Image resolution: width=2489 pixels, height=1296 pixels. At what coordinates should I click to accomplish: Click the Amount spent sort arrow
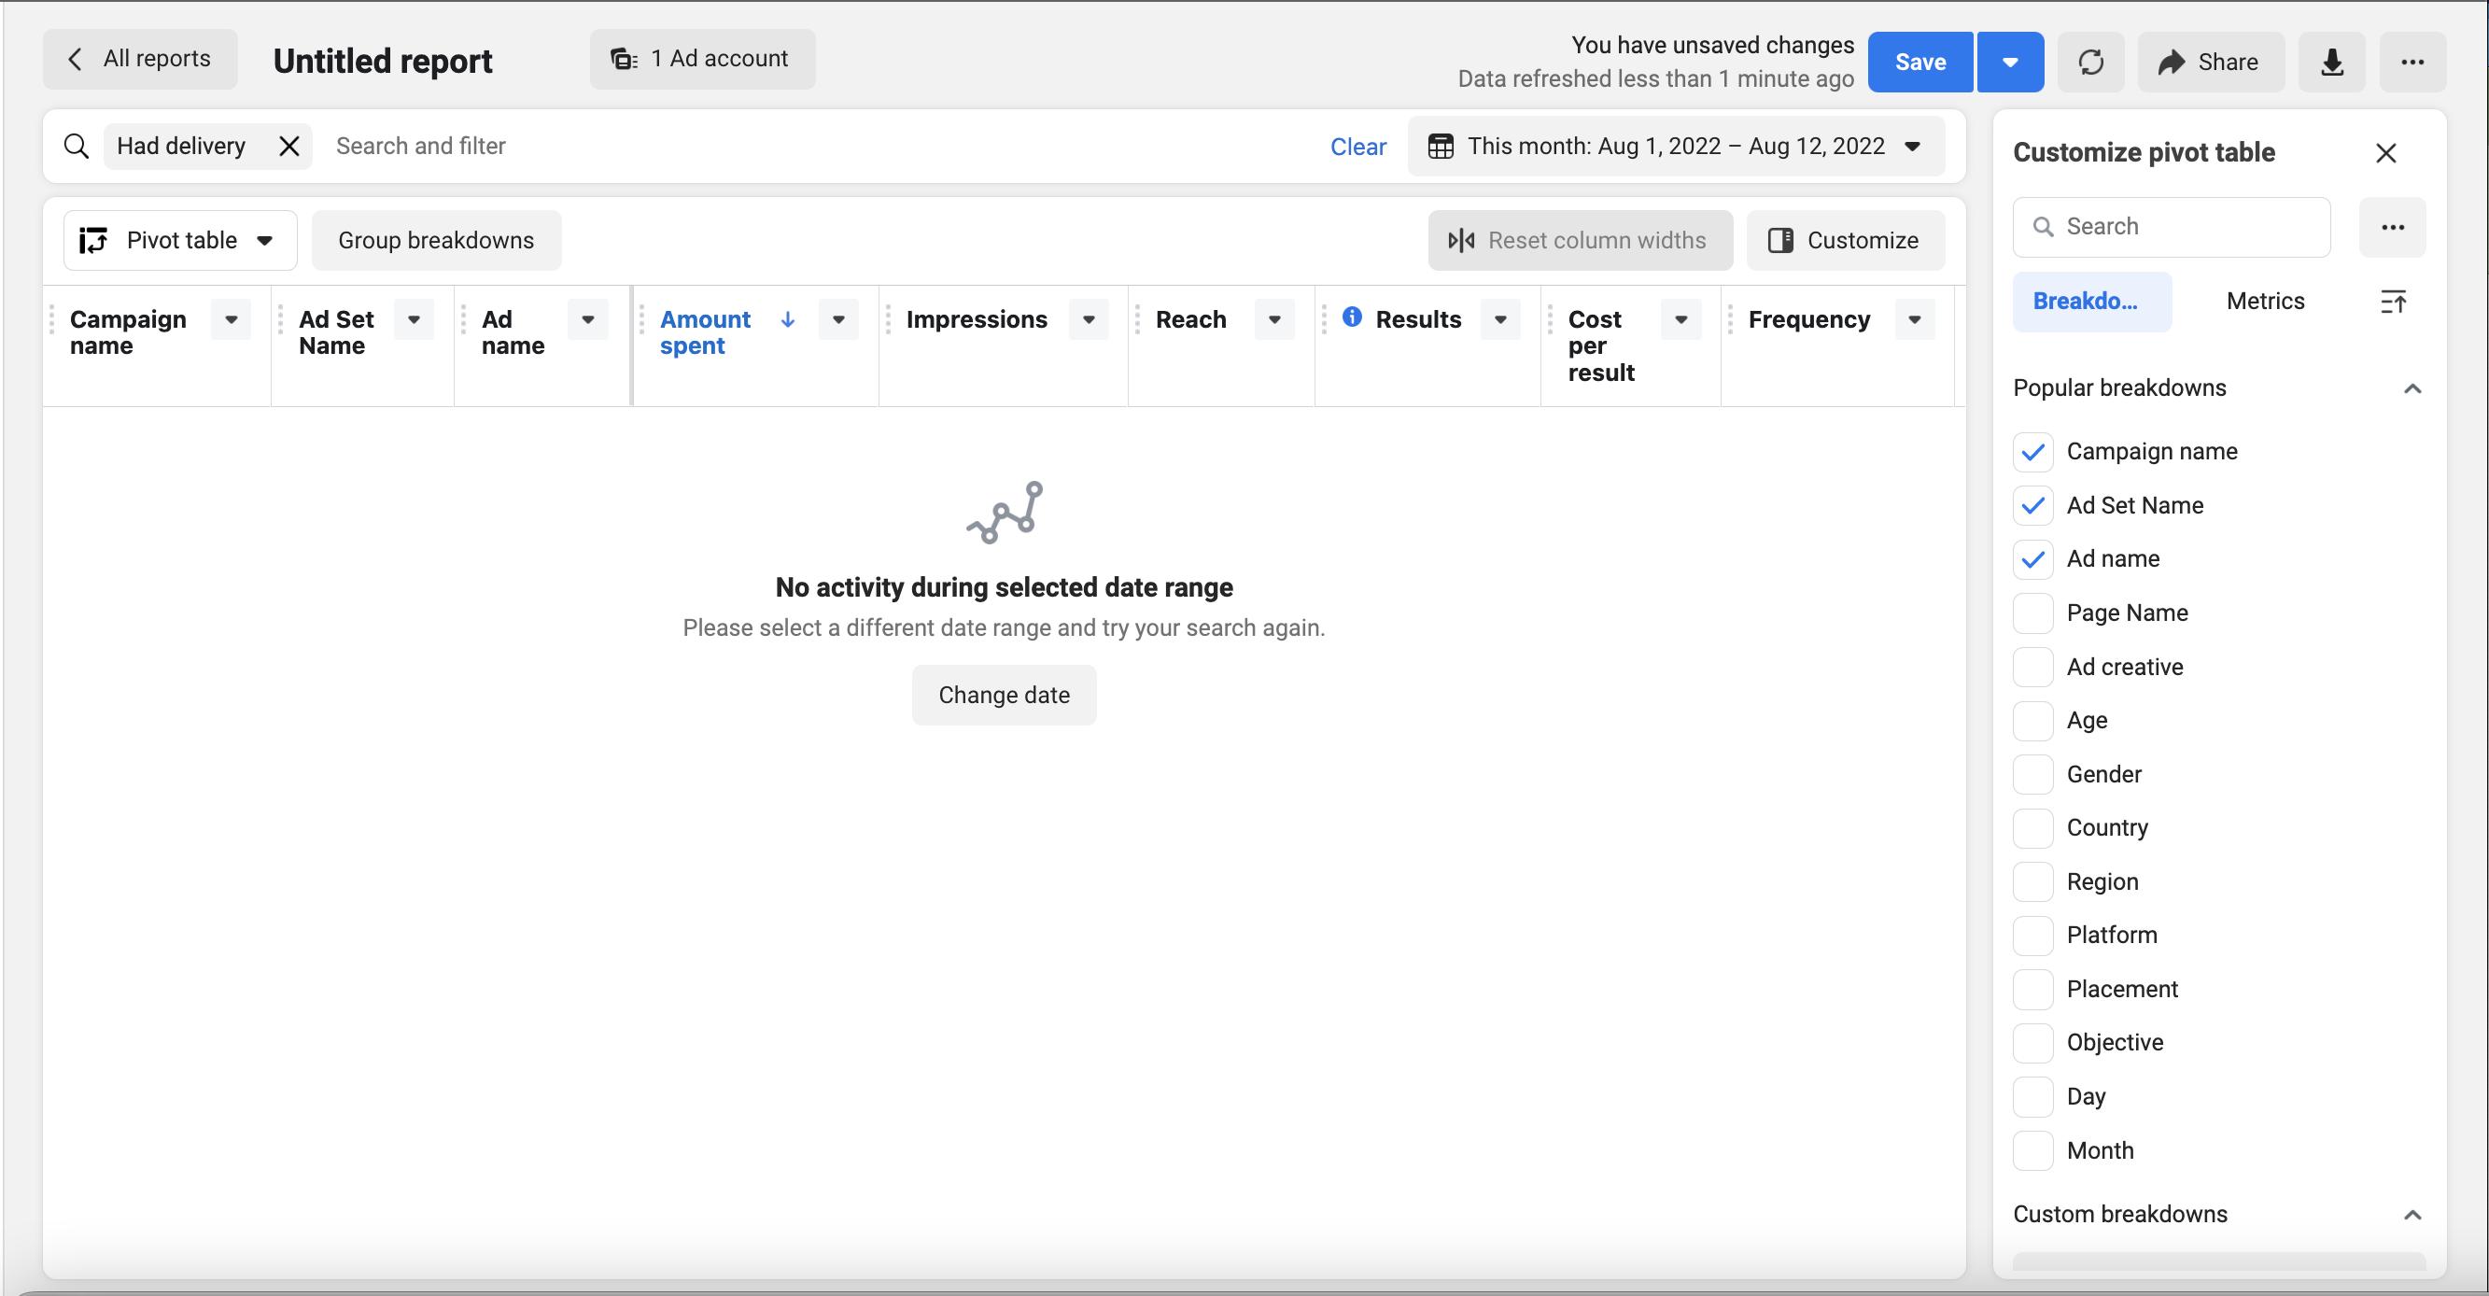787,320
